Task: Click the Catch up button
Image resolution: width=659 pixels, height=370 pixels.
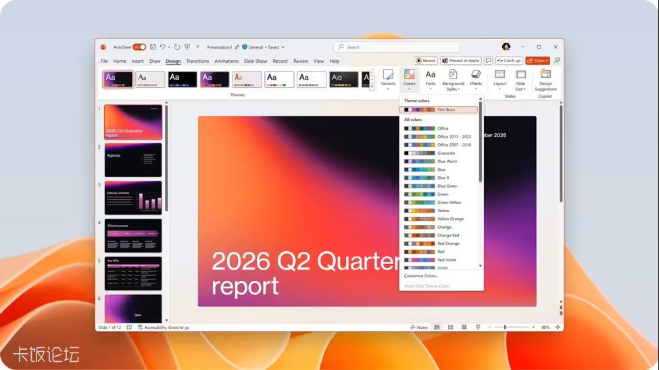Action: tap(509, 61)
